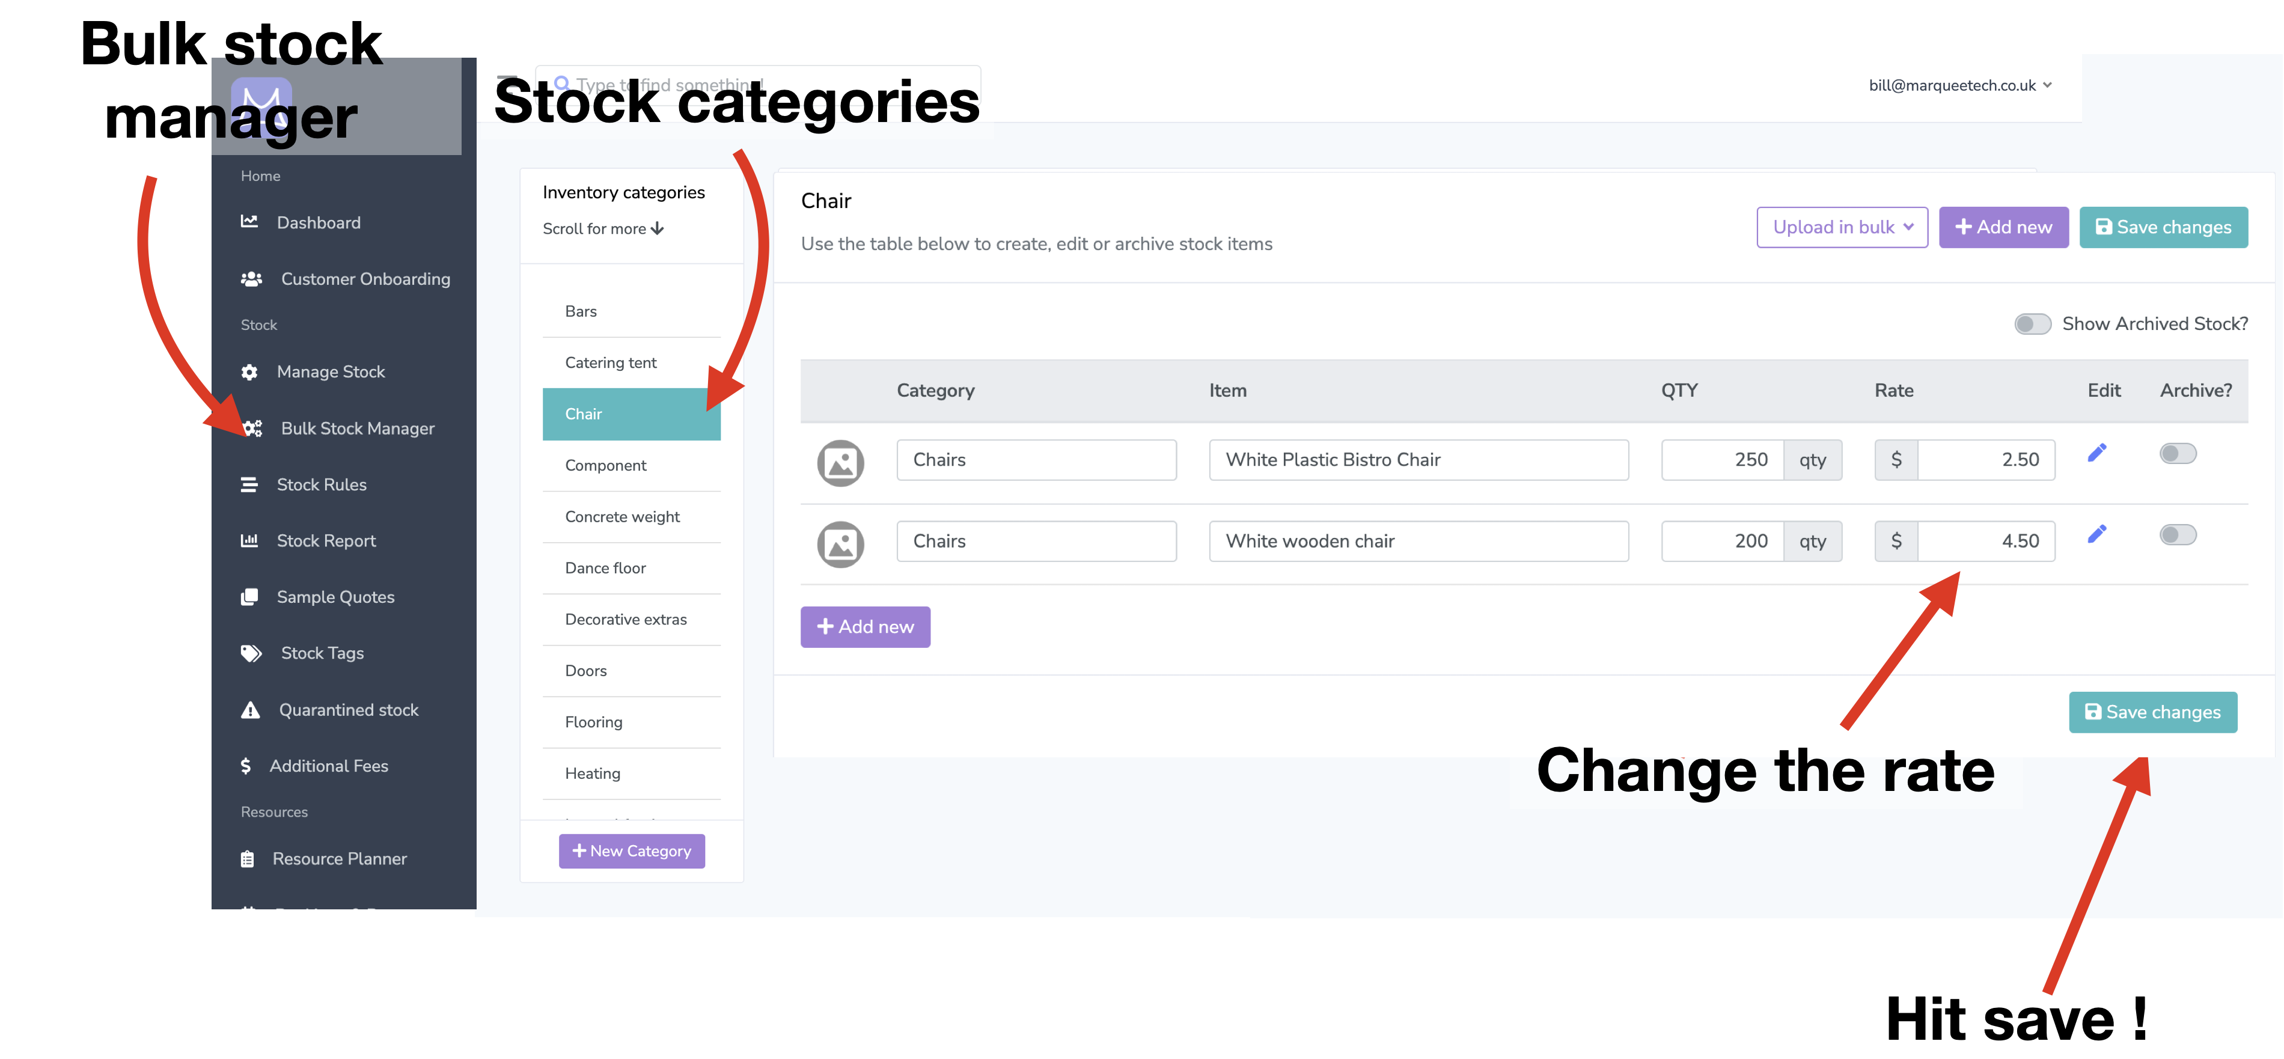2284x1059 pixels.
Task: Click the rate field showing 4.50
Action: point(1985,541)
